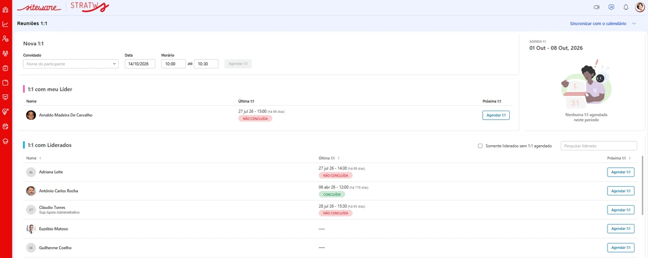
Task: Click the date 06 abr 26 - 12:00
Action: click(x=333, y=187)
